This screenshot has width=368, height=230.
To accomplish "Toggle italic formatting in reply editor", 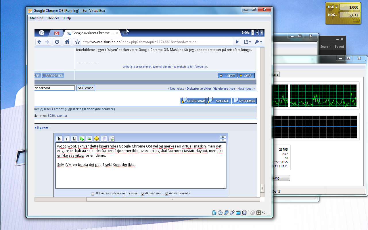I will pyautogui.click(x=66, y=139).
